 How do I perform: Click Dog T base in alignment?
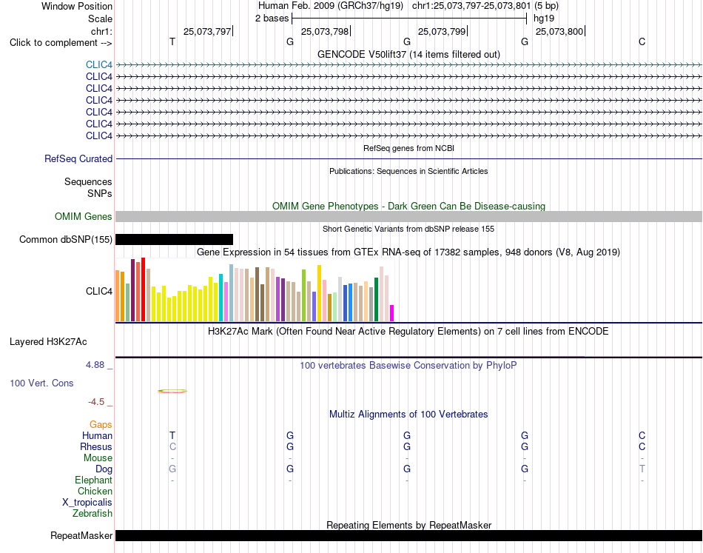642,469
